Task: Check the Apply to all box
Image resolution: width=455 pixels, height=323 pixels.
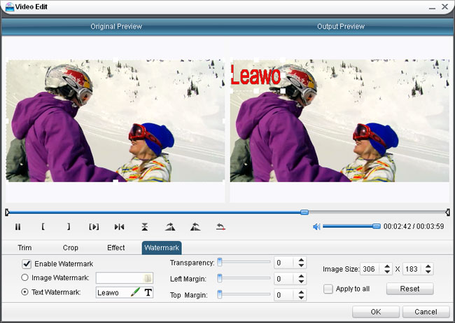Action: pos(328,289)
